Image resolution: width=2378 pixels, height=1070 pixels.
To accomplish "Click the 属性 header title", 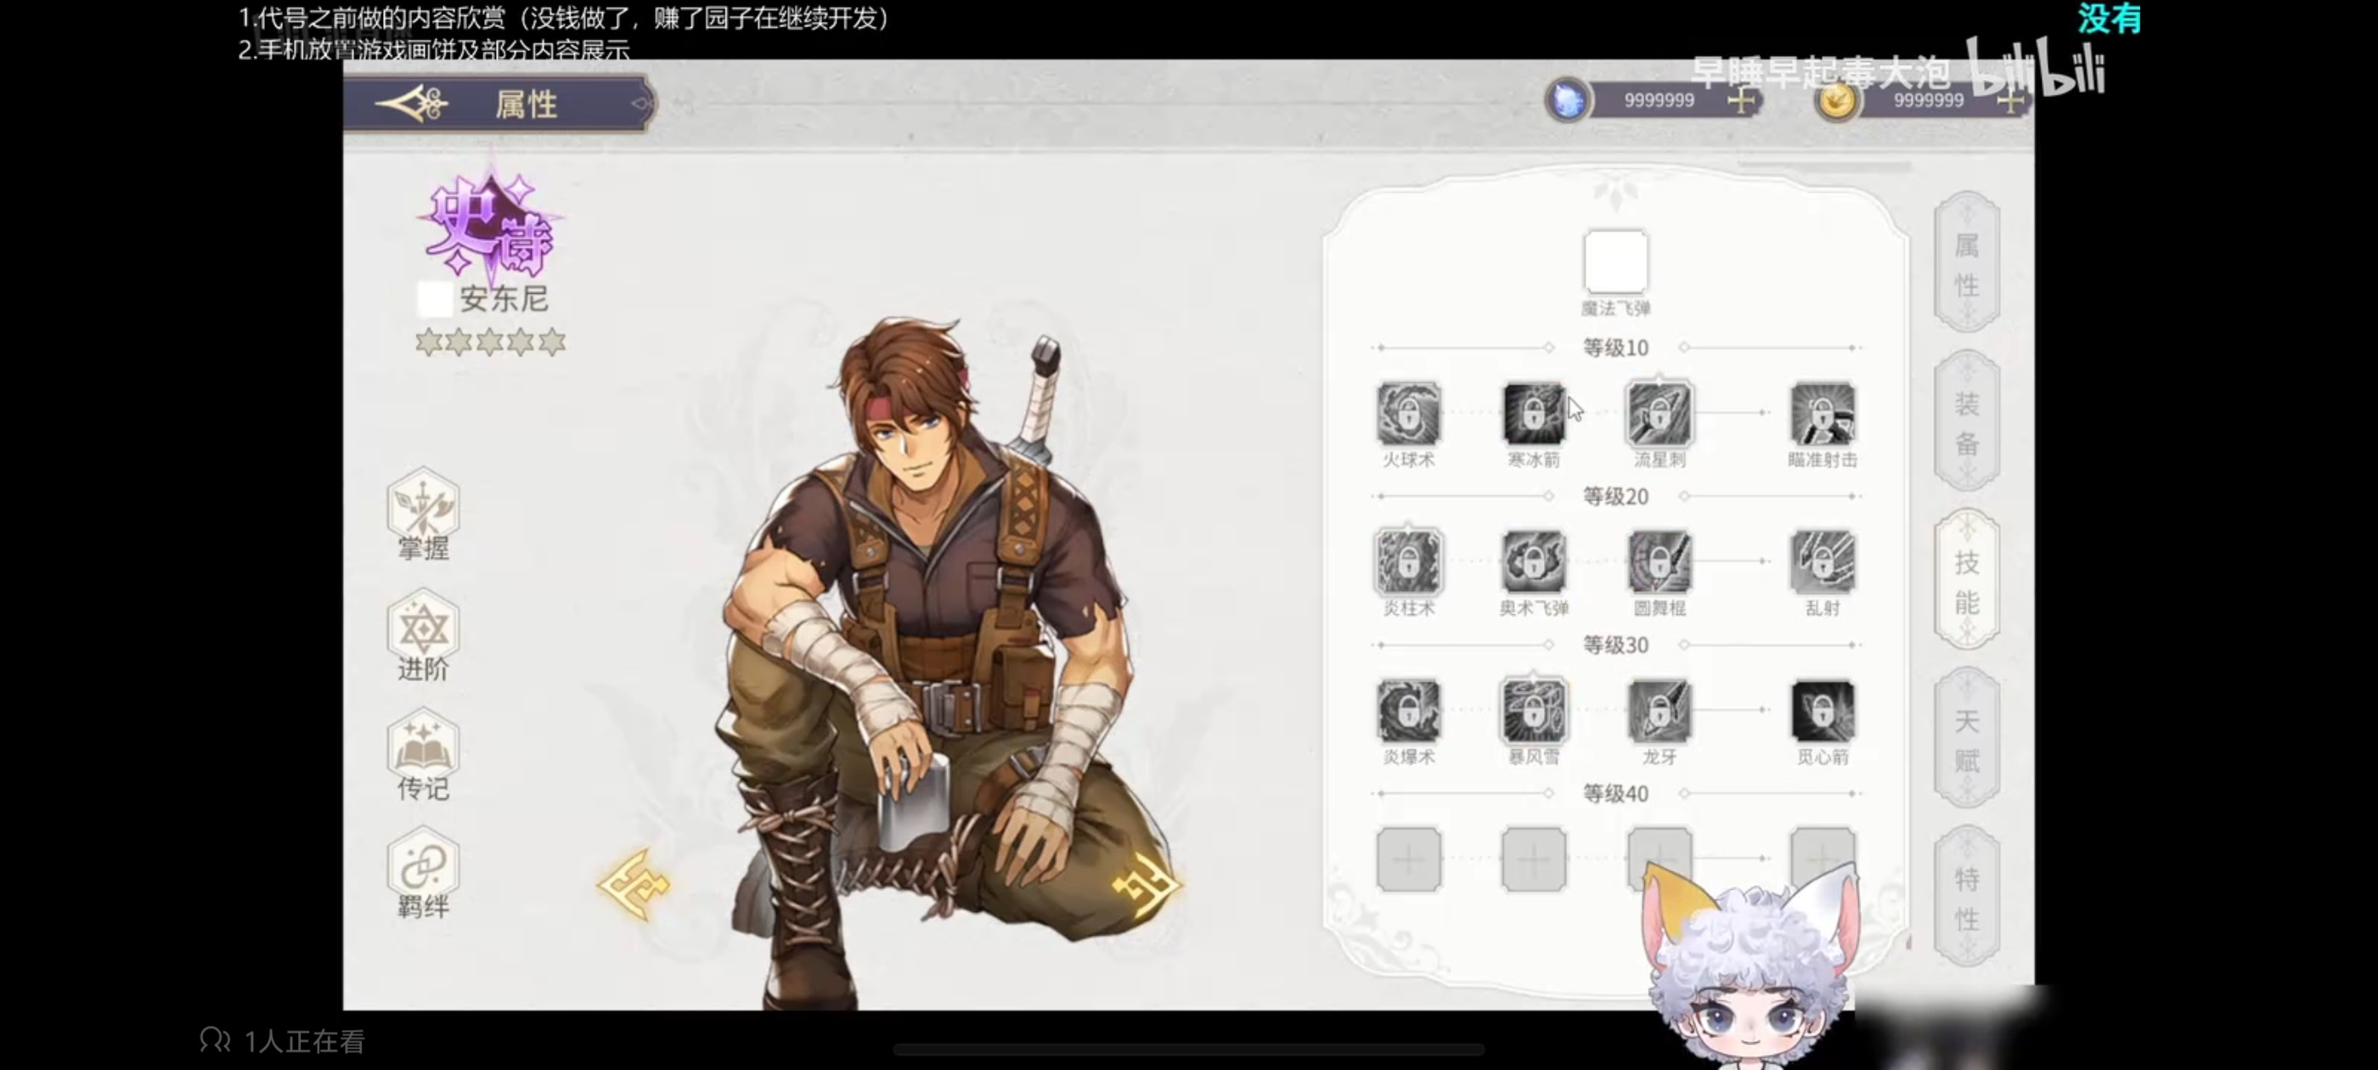I will [x=527, y=104].
